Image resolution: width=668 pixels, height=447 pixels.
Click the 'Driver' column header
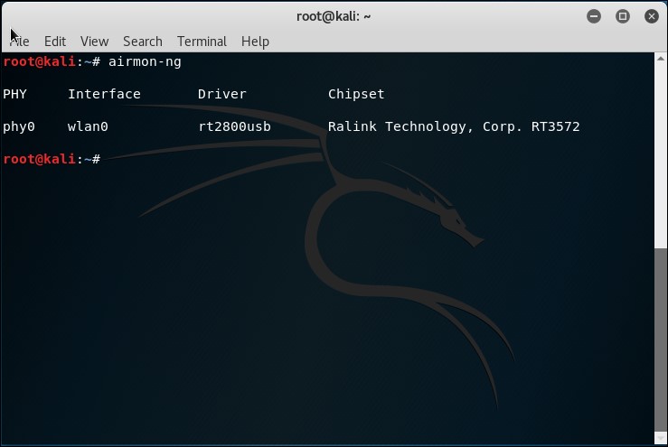[x=222, y=94]
